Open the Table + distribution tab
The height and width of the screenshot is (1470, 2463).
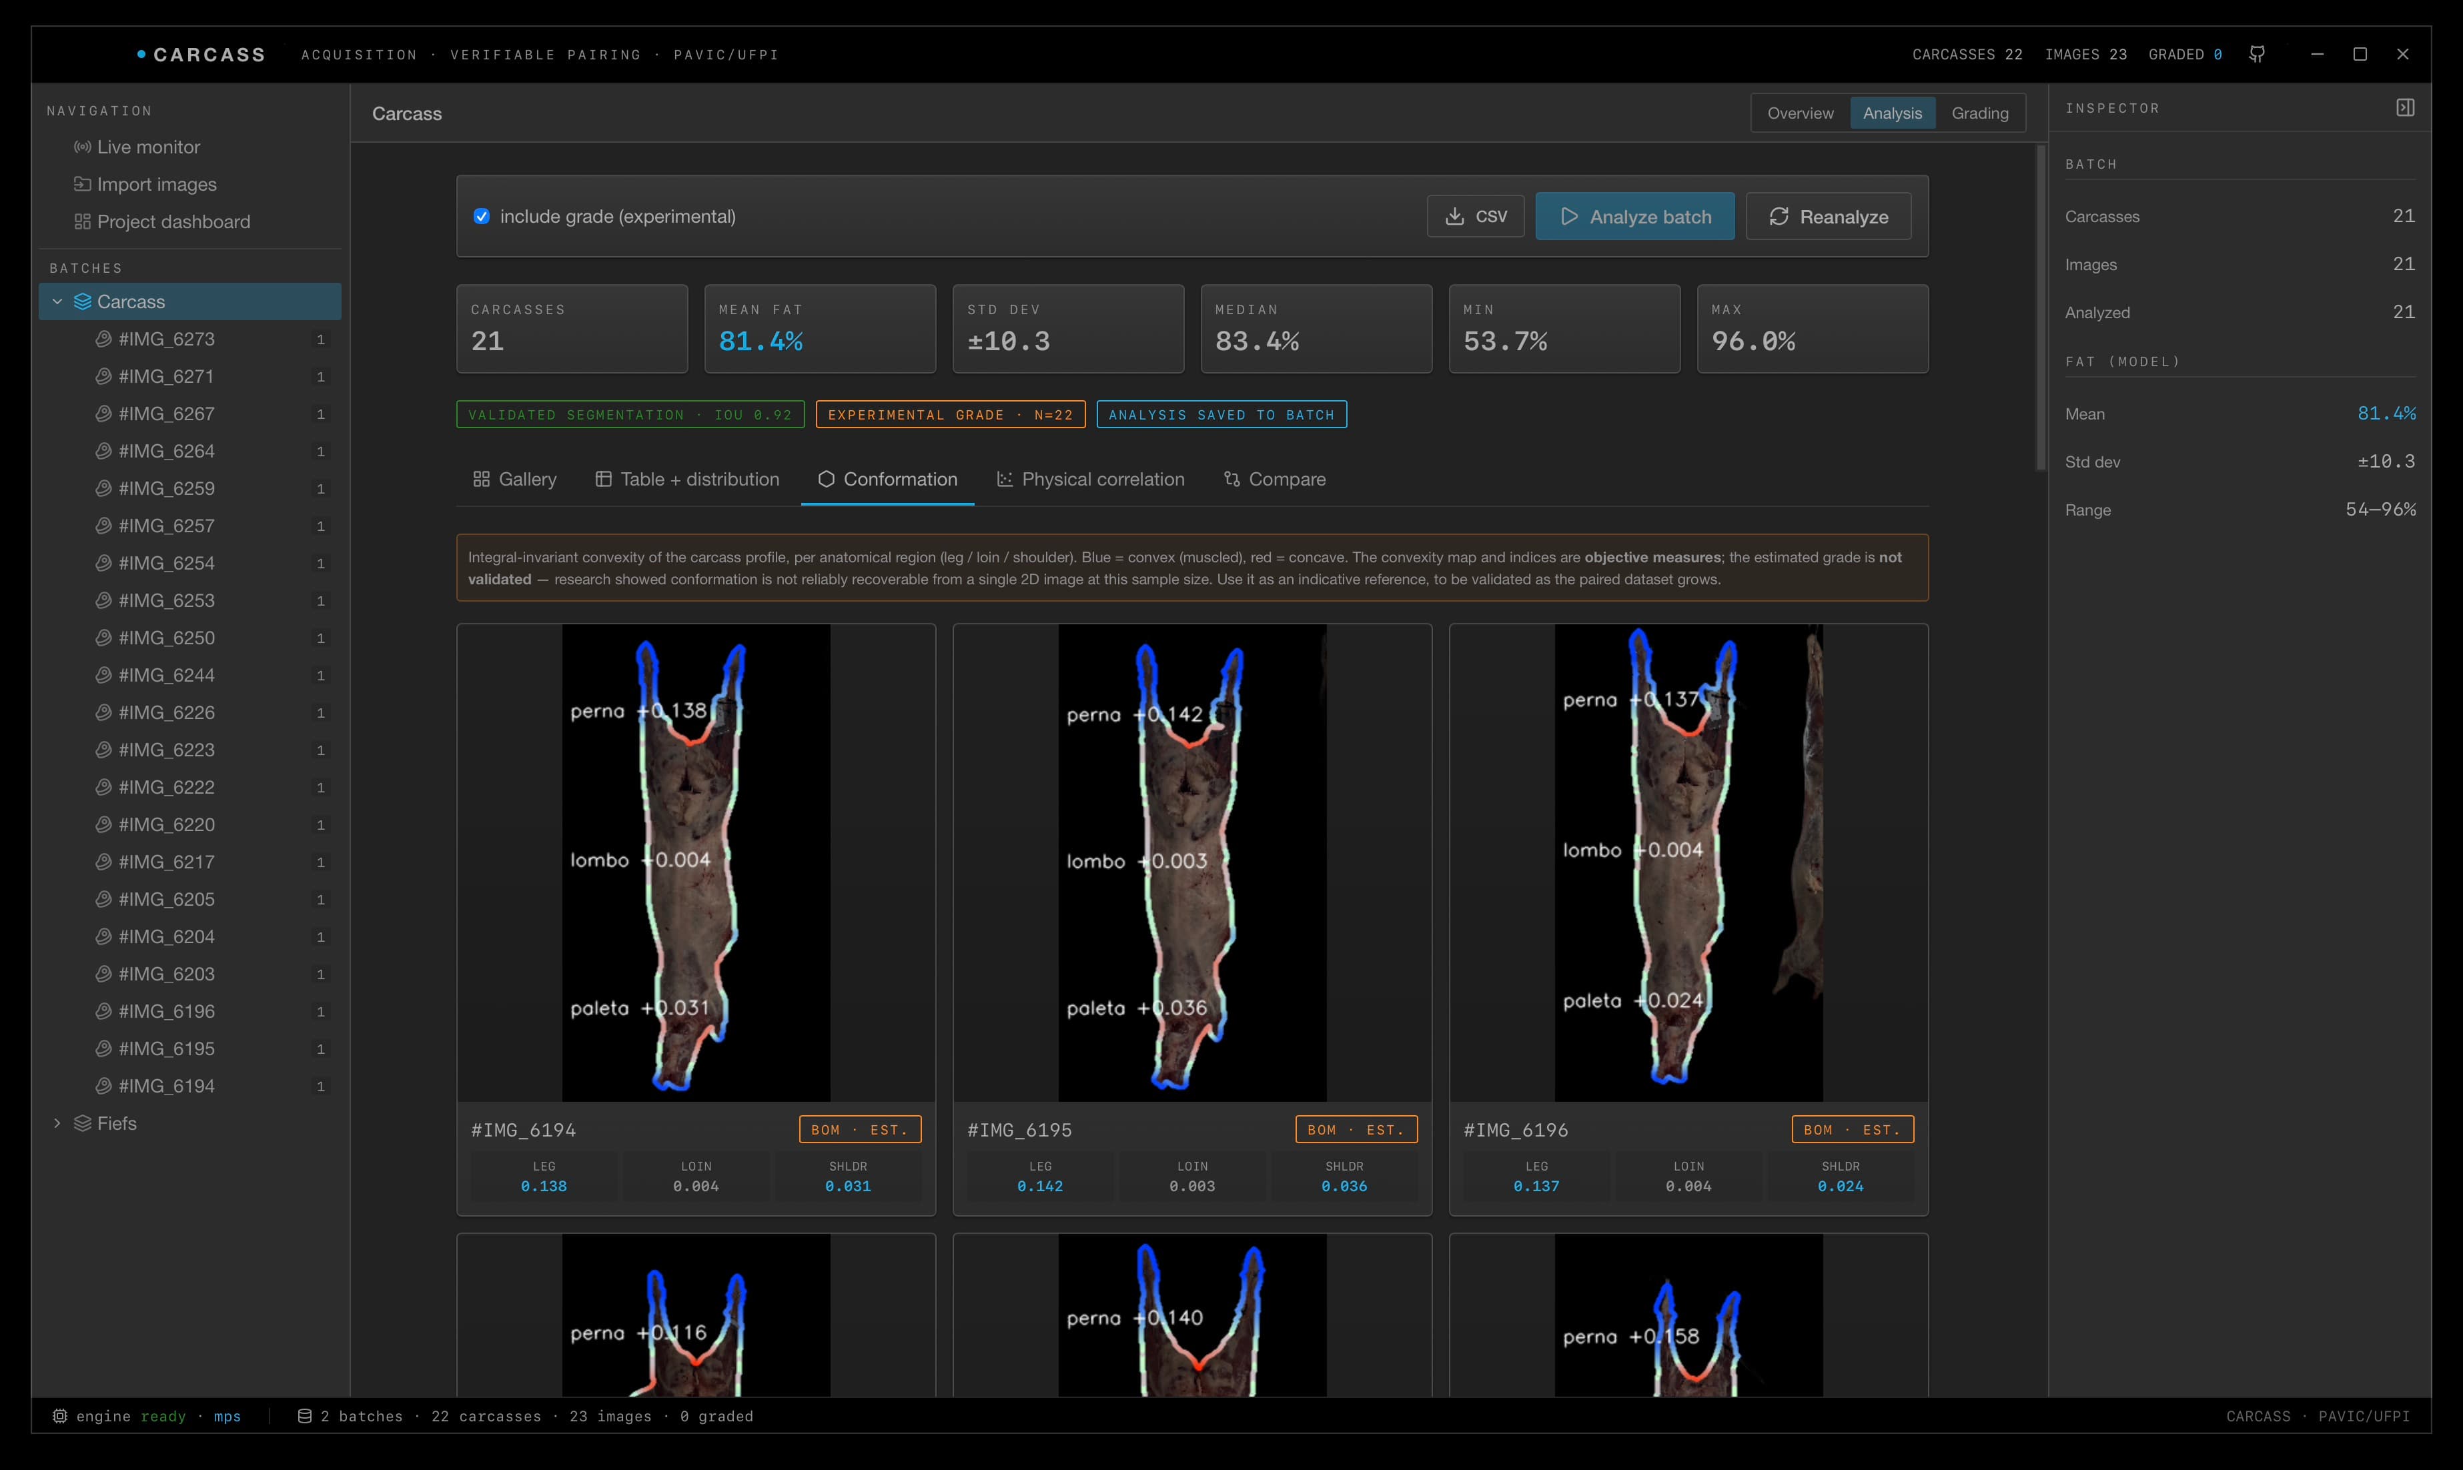688,480
